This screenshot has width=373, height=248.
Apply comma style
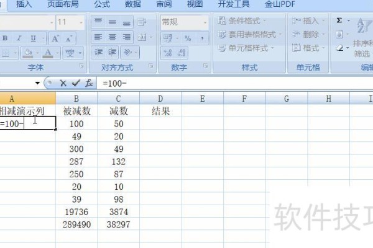tap(202, 38)
